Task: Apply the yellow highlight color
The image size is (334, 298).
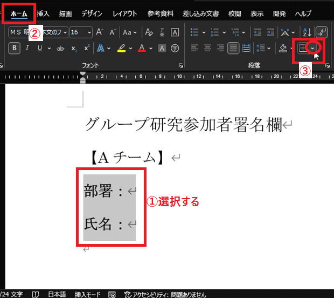Action: tap(121, 48)
